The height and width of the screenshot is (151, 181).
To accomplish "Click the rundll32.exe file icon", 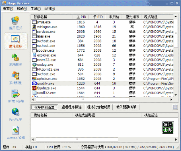I will click(x=34, y=93).
